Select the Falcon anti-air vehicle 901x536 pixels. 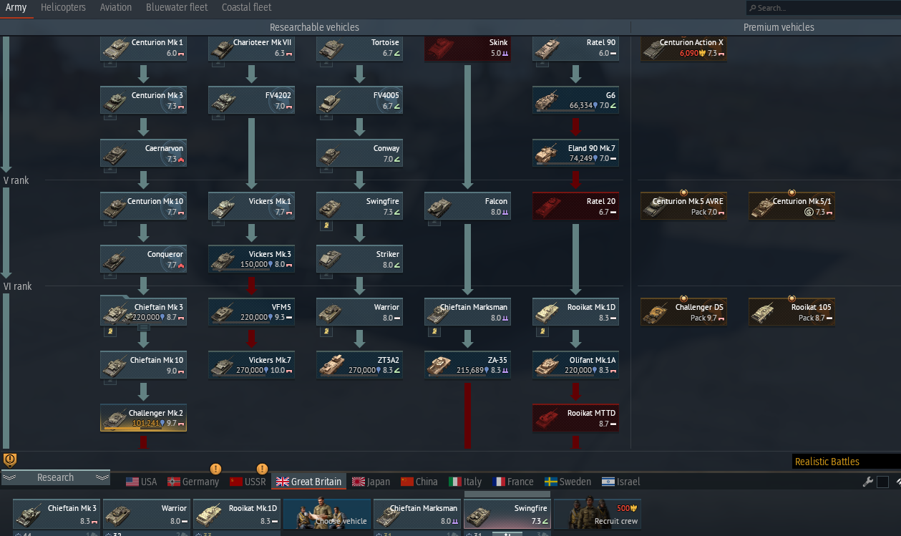[467, 206]
